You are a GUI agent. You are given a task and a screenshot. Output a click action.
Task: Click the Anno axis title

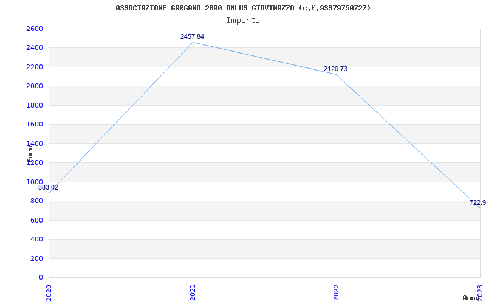pos(471,298)
